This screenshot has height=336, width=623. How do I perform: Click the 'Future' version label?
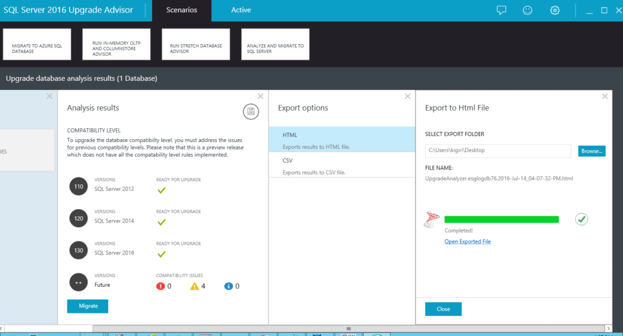102,285
